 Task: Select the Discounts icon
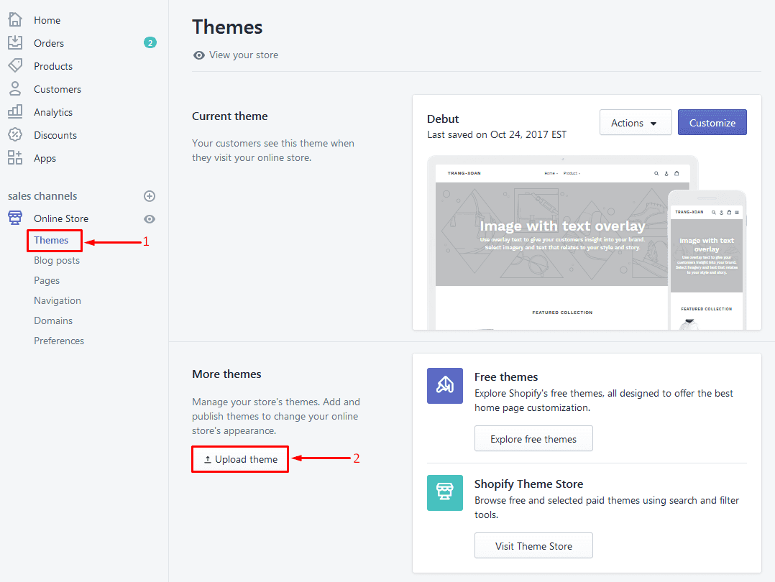[x=14, y=134]
